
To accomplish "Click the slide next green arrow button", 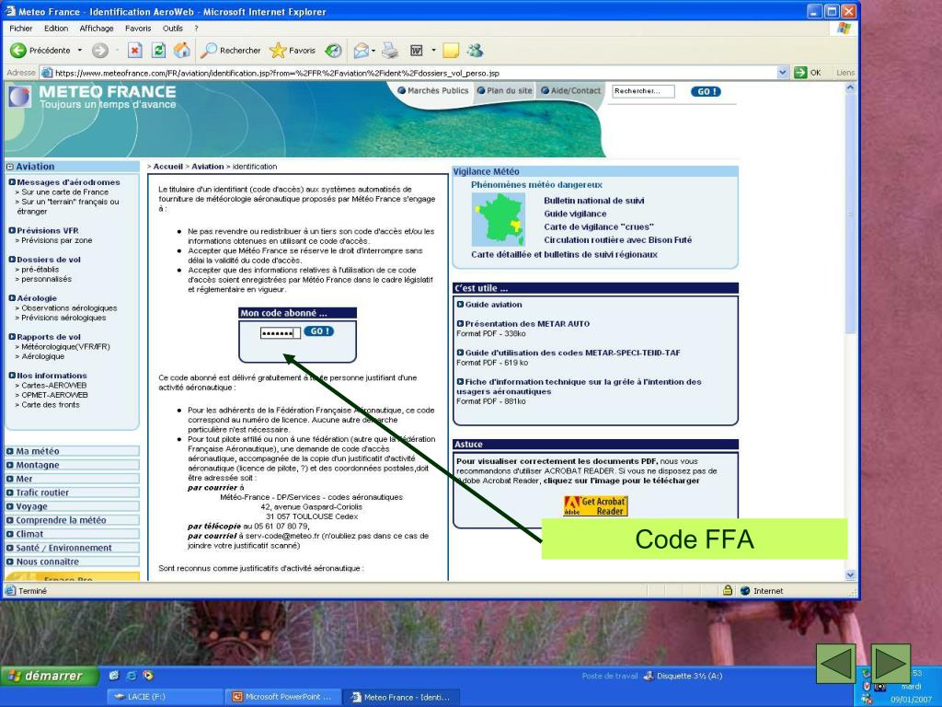I will pos(890,664).
